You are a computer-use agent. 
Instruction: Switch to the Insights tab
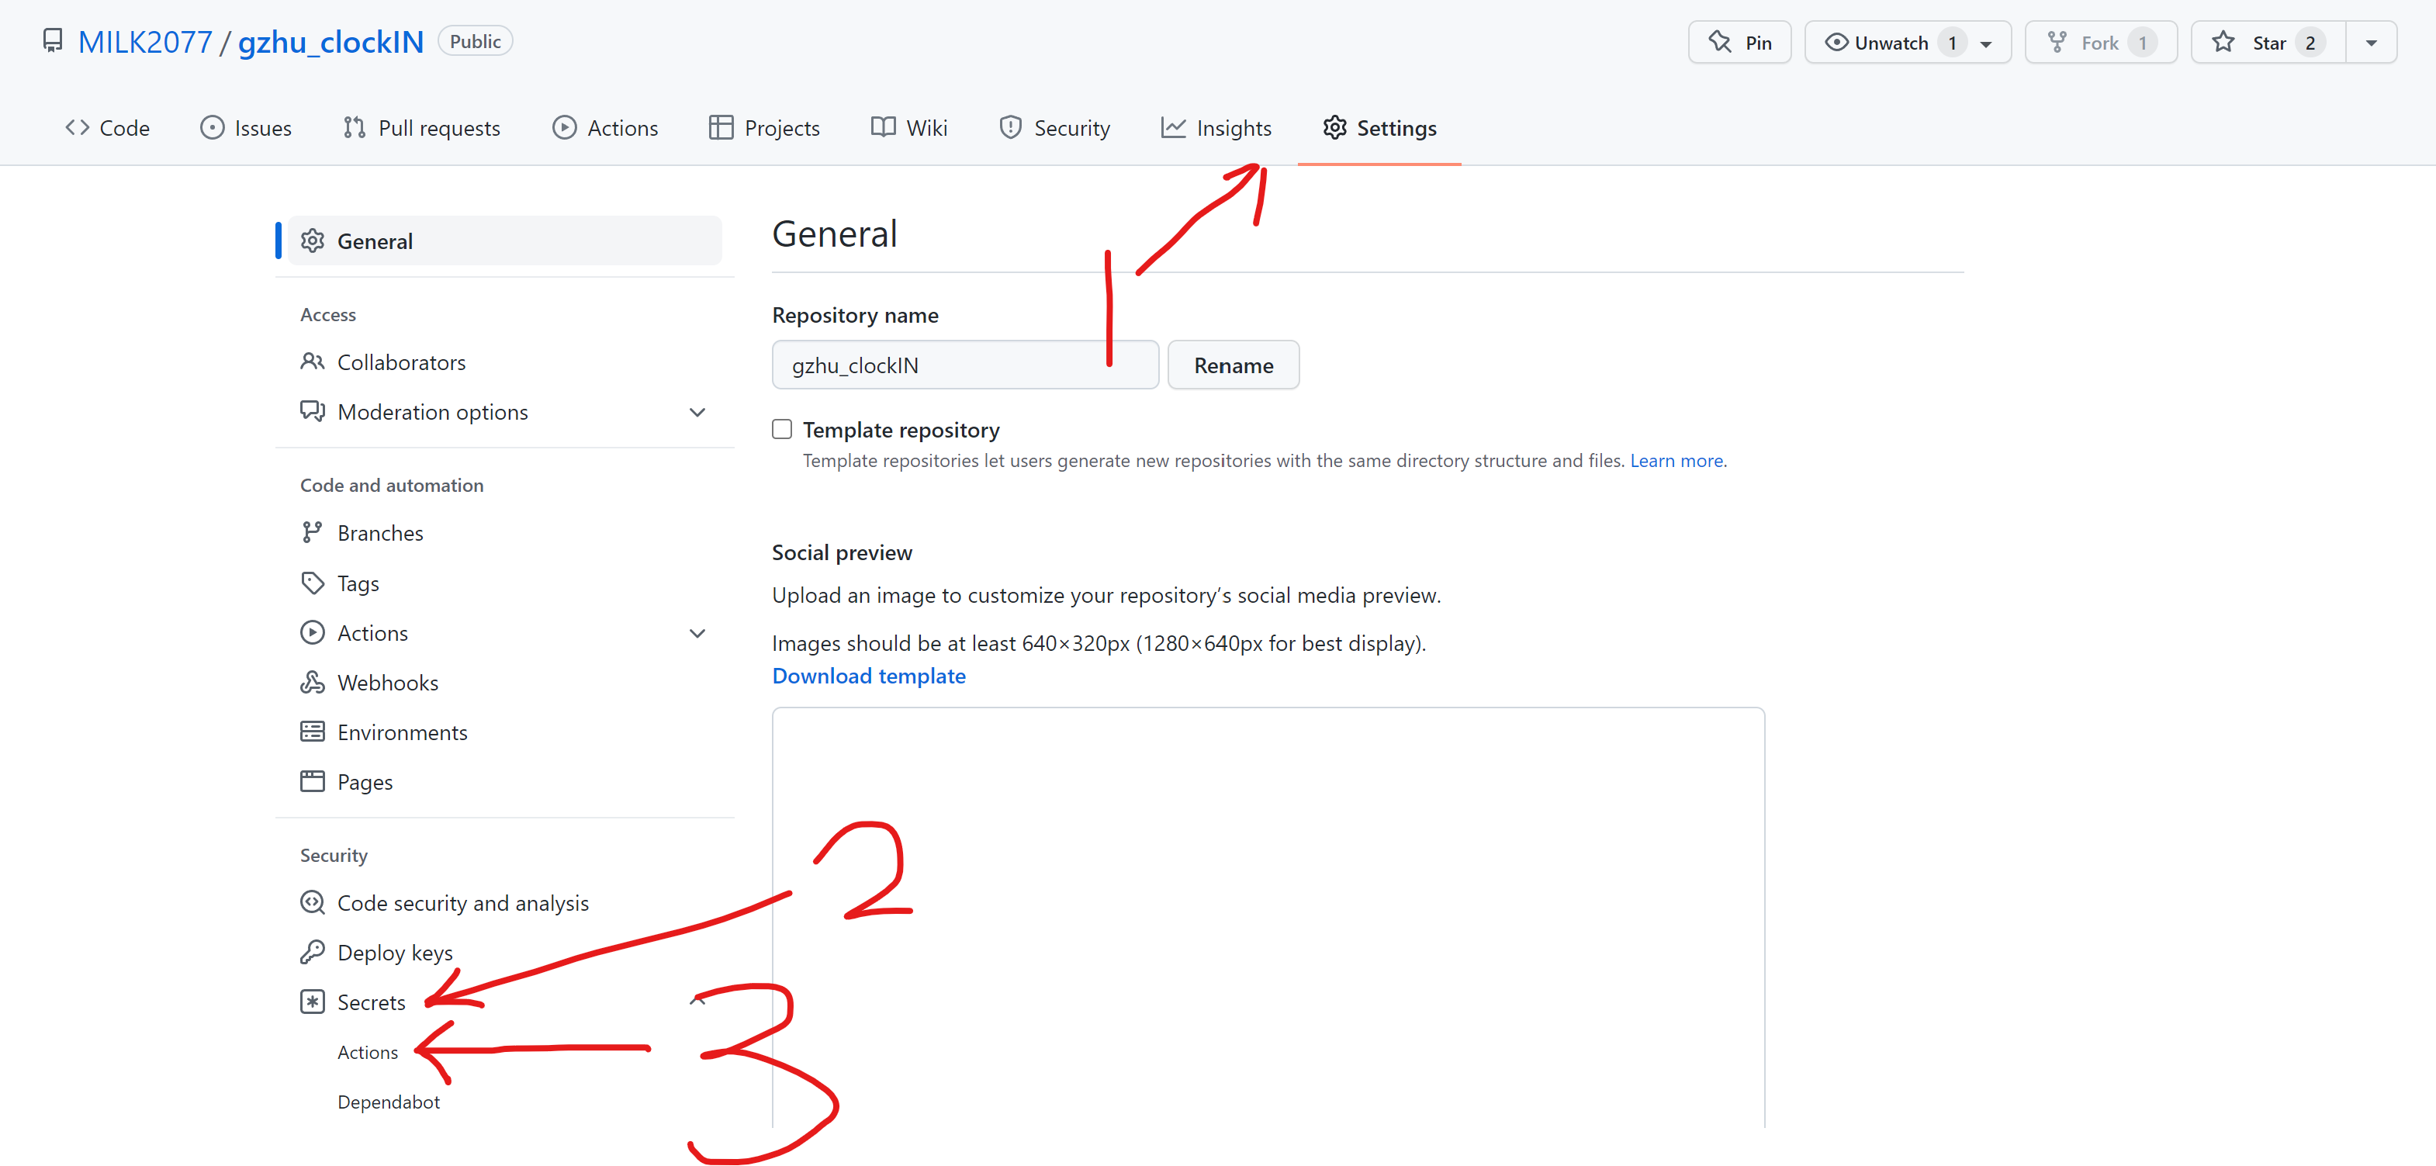pyautogui.click(x=1216, y=128)
